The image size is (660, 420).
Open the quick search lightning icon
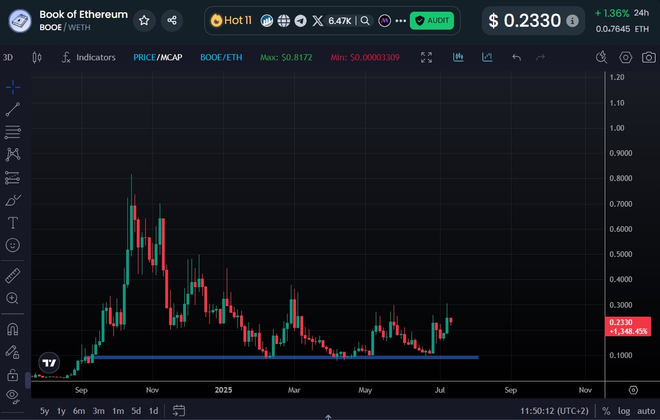(602, 57)
